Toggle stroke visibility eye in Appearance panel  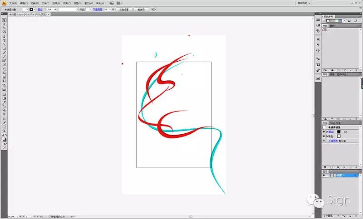click(324, 131)
